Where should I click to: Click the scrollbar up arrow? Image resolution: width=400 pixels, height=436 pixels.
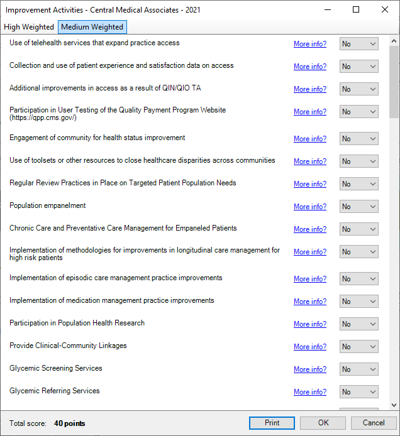pyautogui.click(x=394, y=40)
